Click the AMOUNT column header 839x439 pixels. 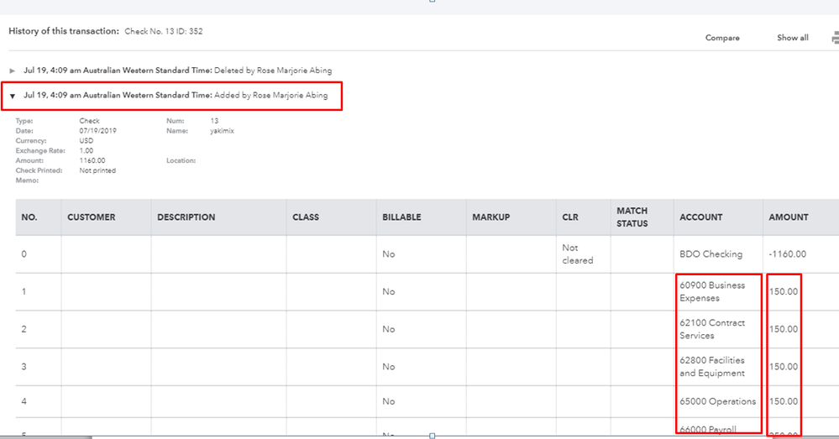pos(789,217)
